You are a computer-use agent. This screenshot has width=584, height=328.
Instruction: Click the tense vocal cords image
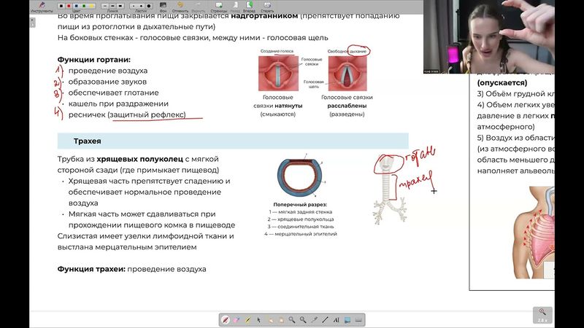pos(278,74)
